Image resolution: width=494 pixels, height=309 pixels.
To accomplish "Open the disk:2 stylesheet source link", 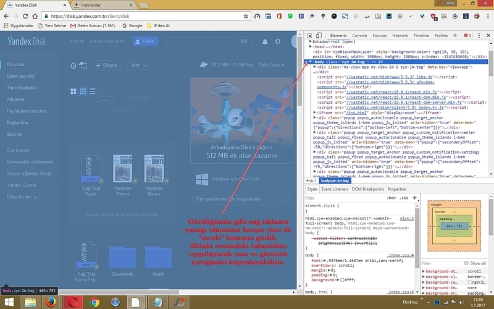I will (x=407, y=219).
